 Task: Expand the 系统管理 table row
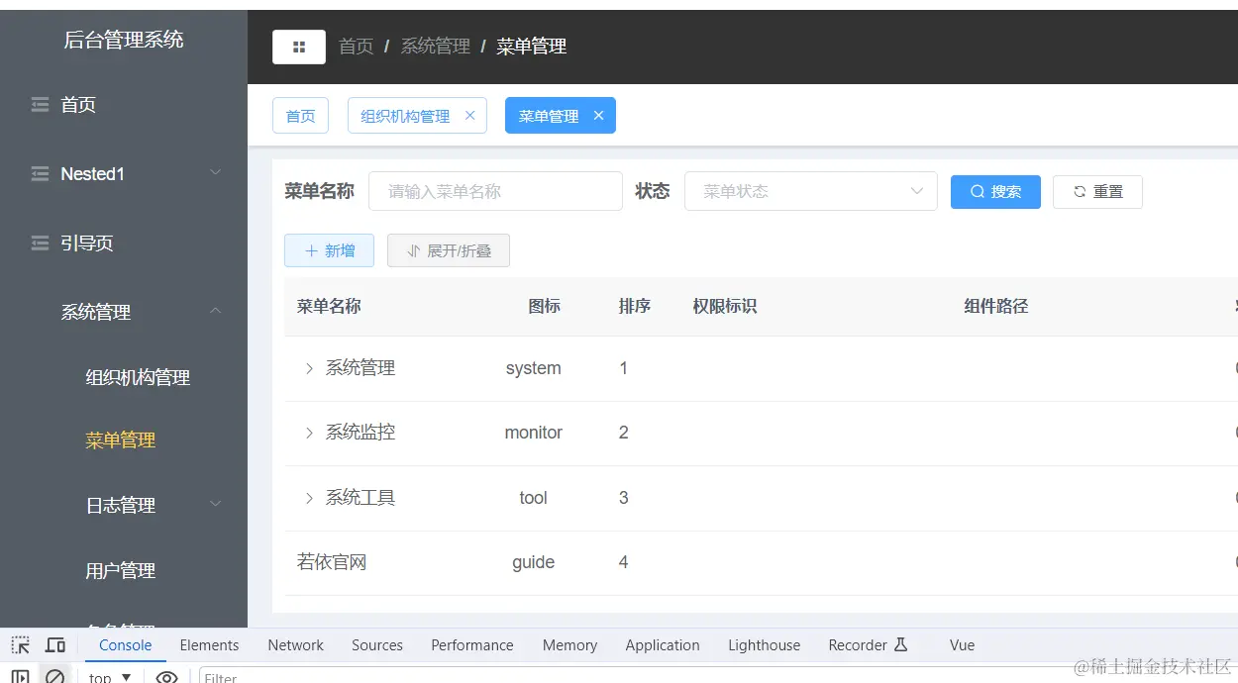coord(309,368)
